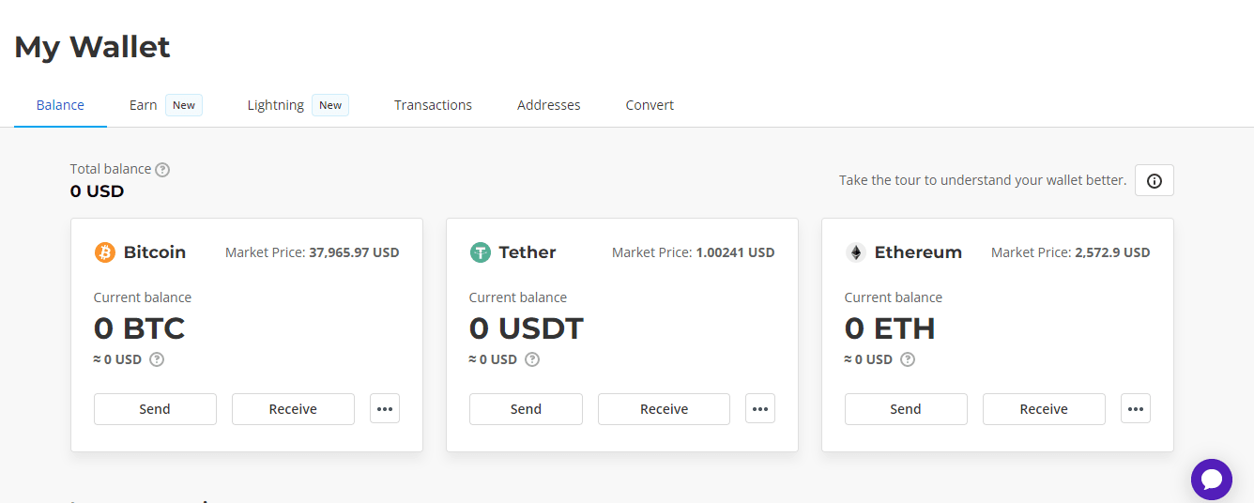Image resolution: width=1254 pixels, height=503 pixels.
Task: Expand Ethereum card more options menu
Action: [x=1136, y=409]
